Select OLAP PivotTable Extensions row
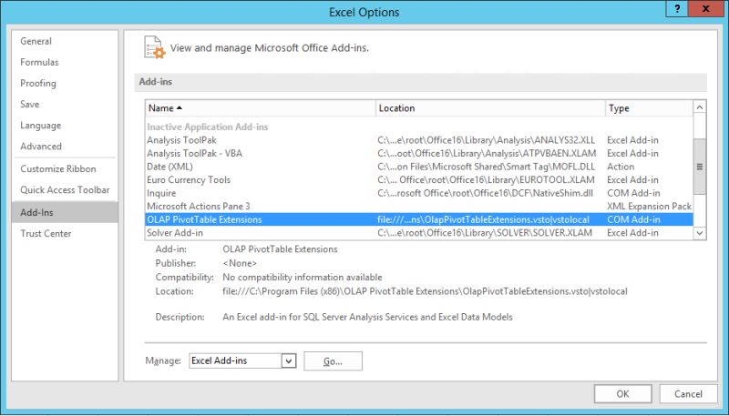This screenshot has width=729, height=416. click(x=419, y=219)
